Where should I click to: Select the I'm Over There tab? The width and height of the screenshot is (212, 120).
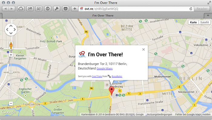(103, 16)
